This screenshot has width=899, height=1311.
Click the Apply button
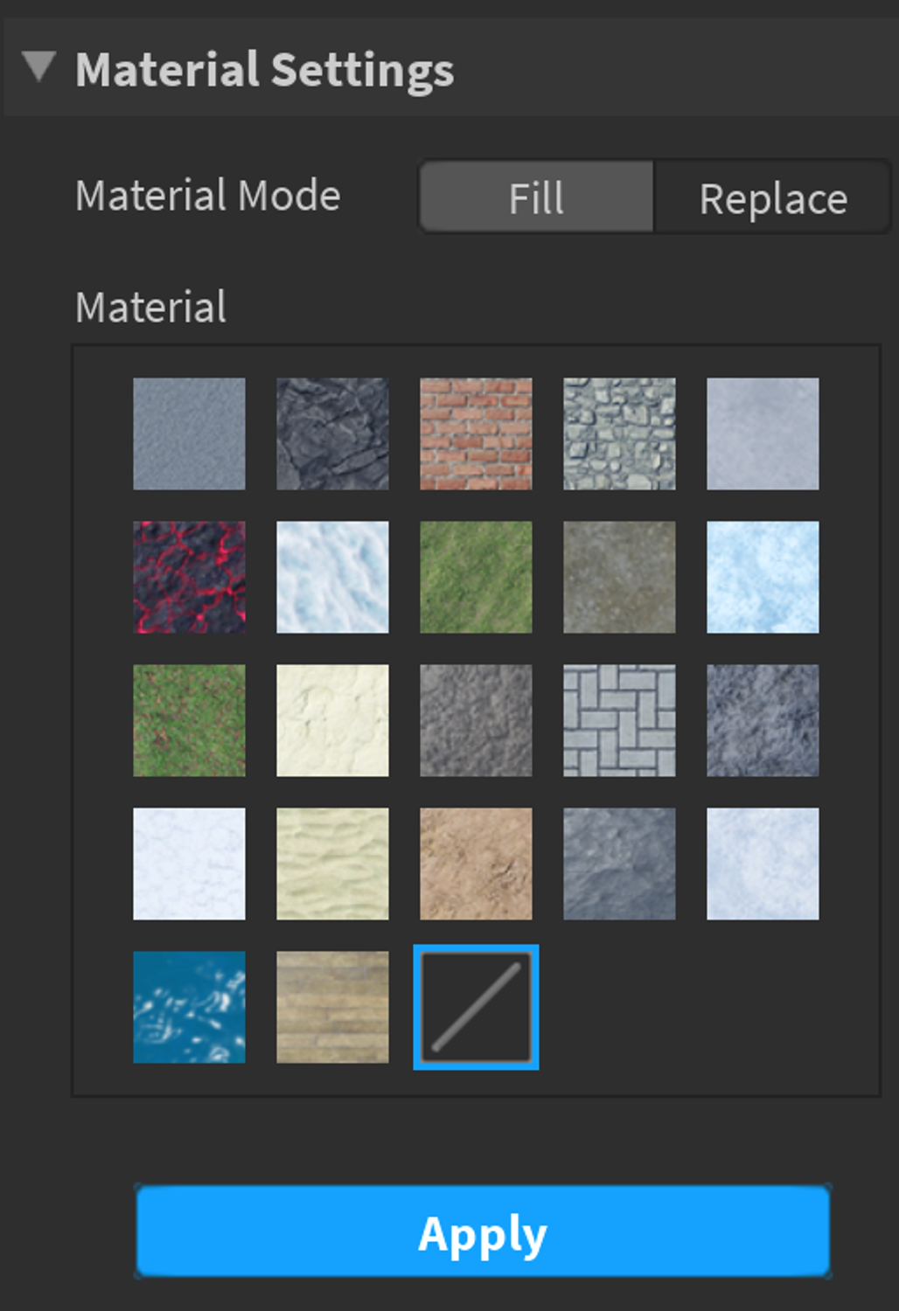coord(483,1231)
